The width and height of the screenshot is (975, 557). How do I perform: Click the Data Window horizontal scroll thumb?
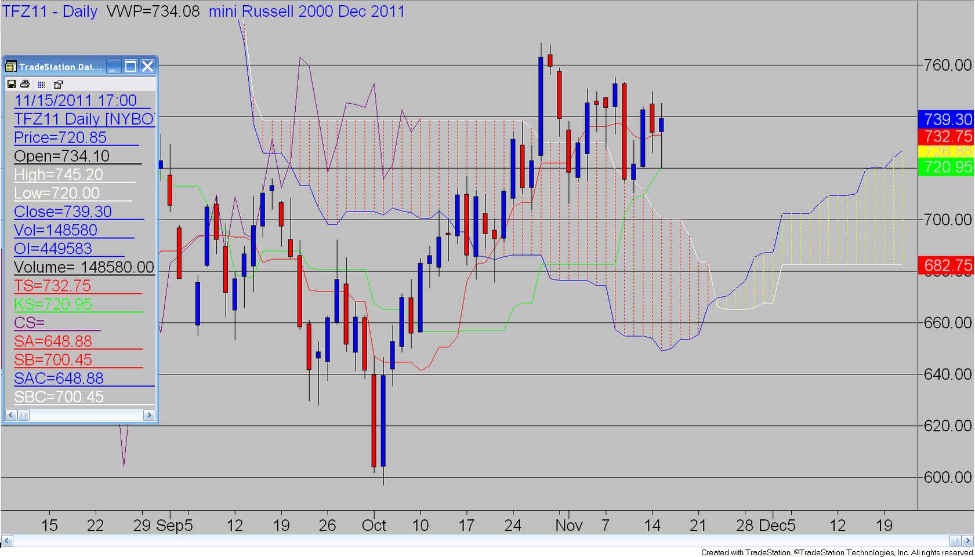23,415
